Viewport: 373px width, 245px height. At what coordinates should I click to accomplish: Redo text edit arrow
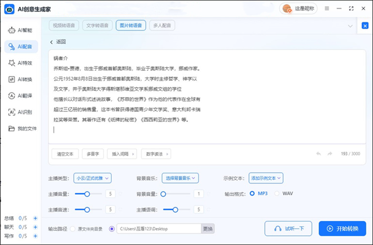(x=330, y=154)
